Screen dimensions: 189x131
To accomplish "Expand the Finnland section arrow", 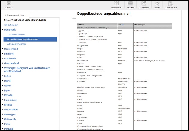I will pyautogui.click(x=2, y=54).
